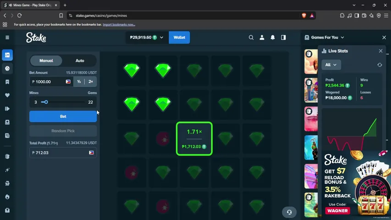Select the bet currency flag icon
391x220 pixels.
pos(68,82)
